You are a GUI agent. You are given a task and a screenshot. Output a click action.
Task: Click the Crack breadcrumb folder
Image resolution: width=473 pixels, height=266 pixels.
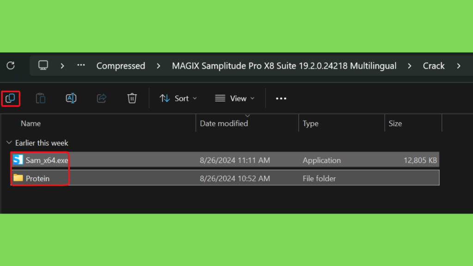434,66
